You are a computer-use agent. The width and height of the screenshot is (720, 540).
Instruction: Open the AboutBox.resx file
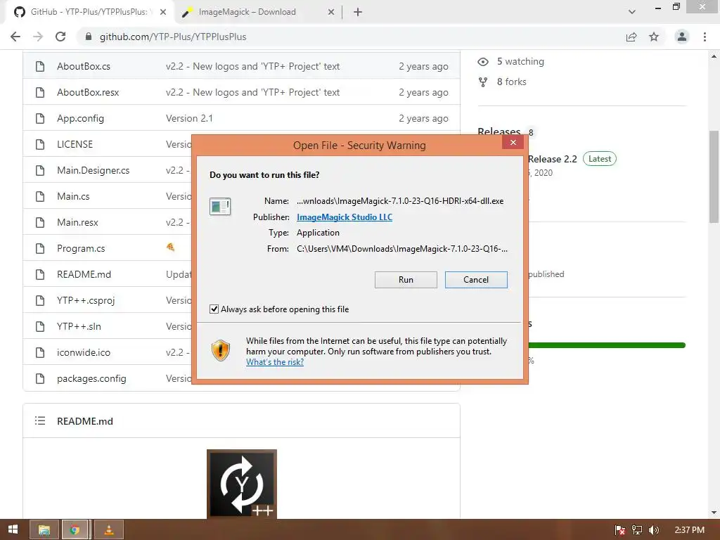point(88,92)
